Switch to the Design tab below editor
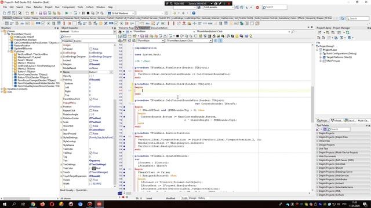 [192, 198]
